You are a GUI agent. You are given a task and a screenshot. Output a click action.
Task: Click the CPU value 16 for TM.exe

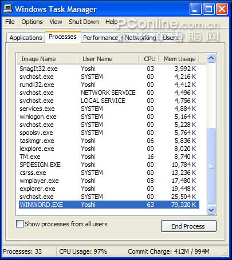pyautogui.click(x=151, y=157)
